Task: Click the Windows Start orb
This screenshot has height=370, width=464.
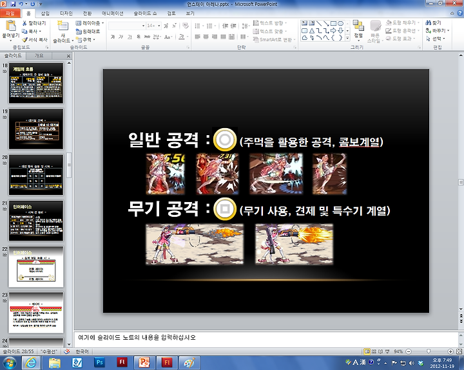Action: point(10,362)
